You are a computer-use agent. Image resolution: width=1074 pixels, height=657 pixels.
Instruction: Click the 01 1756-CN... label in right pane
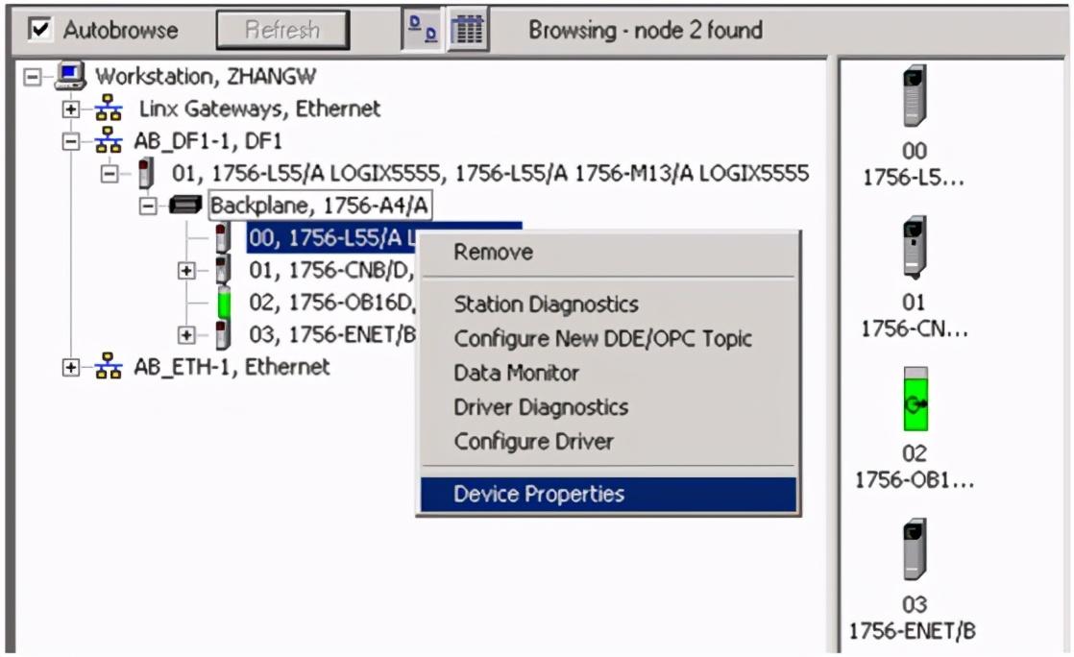click(915, 316)
